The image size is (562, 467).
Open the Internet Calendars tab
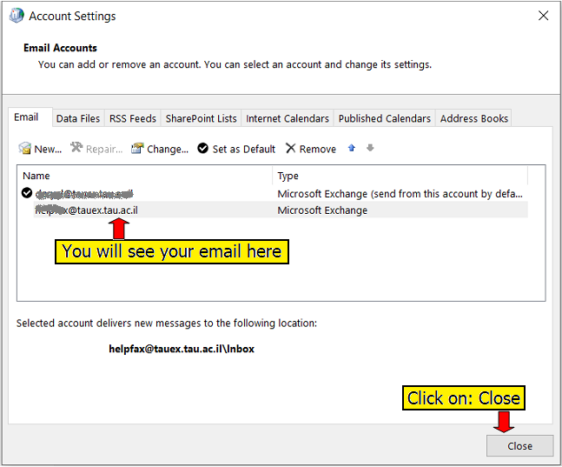pyautogui.click(x=288, y=118)
